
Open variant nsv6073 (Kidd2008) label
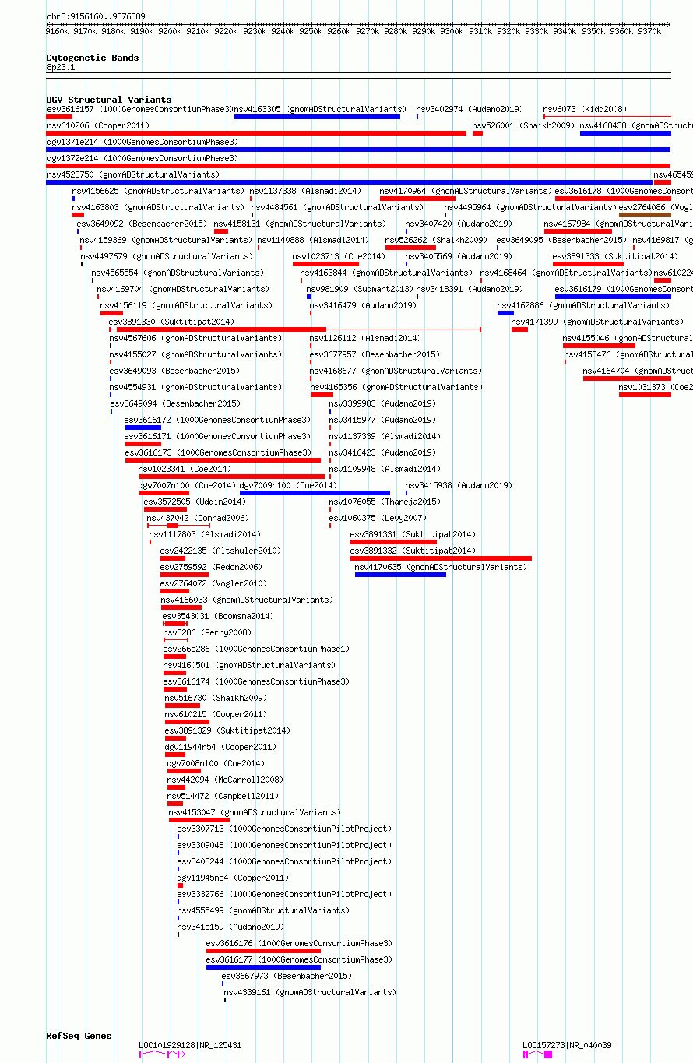coord(585,109)
